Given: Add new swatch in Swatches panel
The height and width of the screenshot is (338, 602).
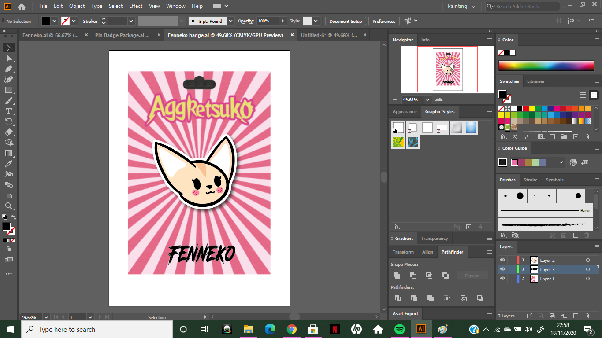Looking at the screenshot, I should (x=576, y=137).
